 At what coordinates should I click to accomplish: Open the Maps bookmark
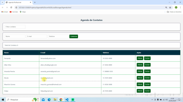[x=23, y=12]
